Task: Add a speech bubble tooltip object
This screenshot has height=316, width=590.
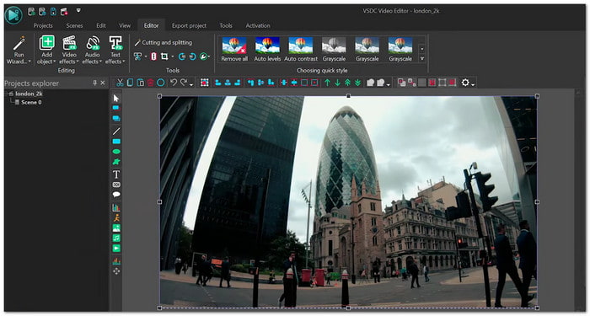Action: point(116,195)
